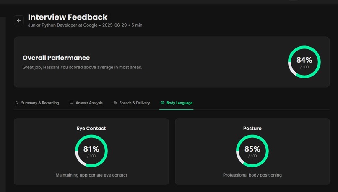Select the Body Language tab
Image resolution: width=338 pixels, height=192 pixels.
(176, 103)
